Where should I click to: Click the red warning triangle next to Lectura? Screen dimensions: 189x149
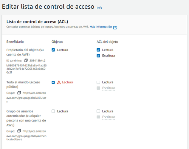coord(59,82)
